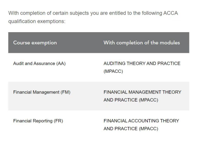Select the Financial Reporting (FR) cell
Image resolution: width=212 pixels, height=141 pixels.
38,121
